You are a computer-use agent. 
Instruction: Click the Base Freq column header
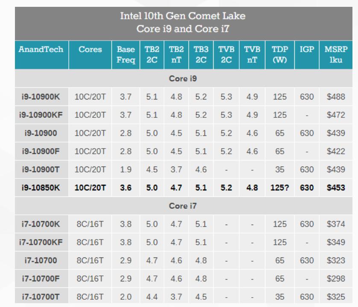click(126, 55)
